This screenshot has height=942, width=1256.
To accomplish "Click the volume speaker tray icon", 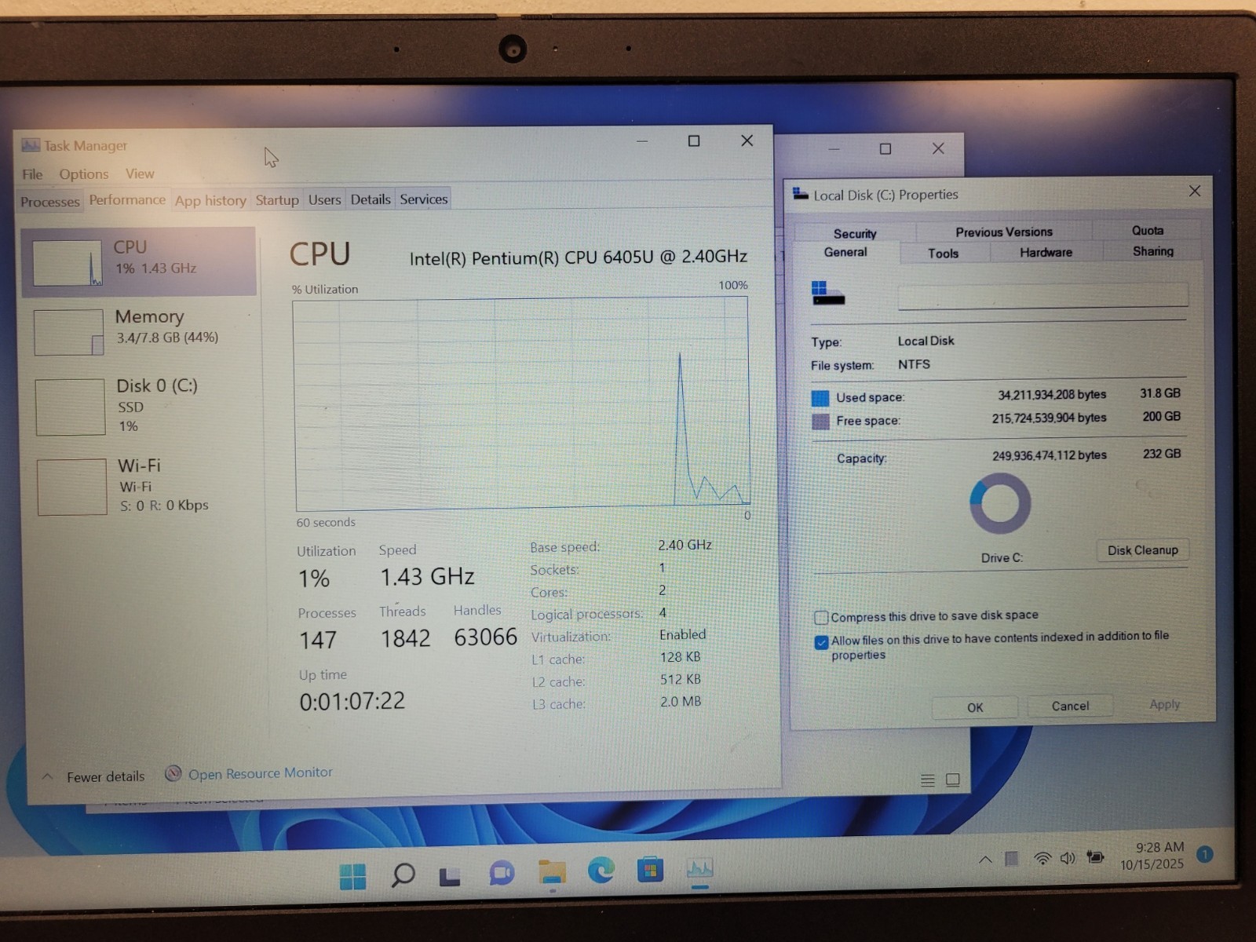I will pyautogui.click(x=1068, y=858).
